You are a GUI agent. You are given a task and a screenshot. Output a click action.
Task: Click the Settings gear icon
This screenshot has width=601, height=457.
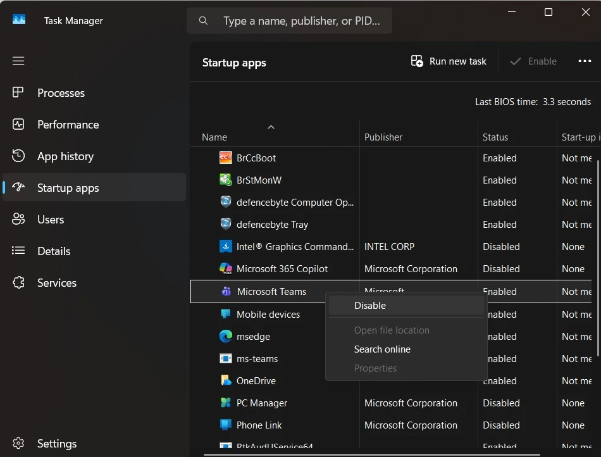click(x=18, y=443)
